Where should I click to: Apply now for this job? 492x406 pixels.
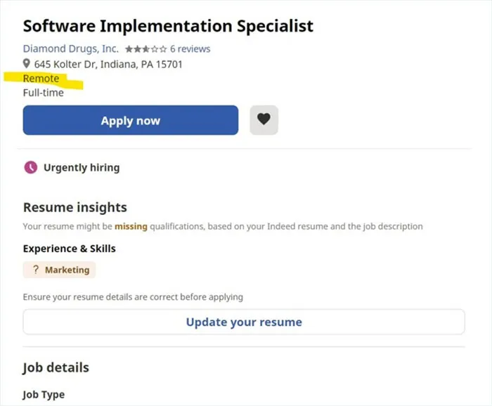click(x=131, y=120)
